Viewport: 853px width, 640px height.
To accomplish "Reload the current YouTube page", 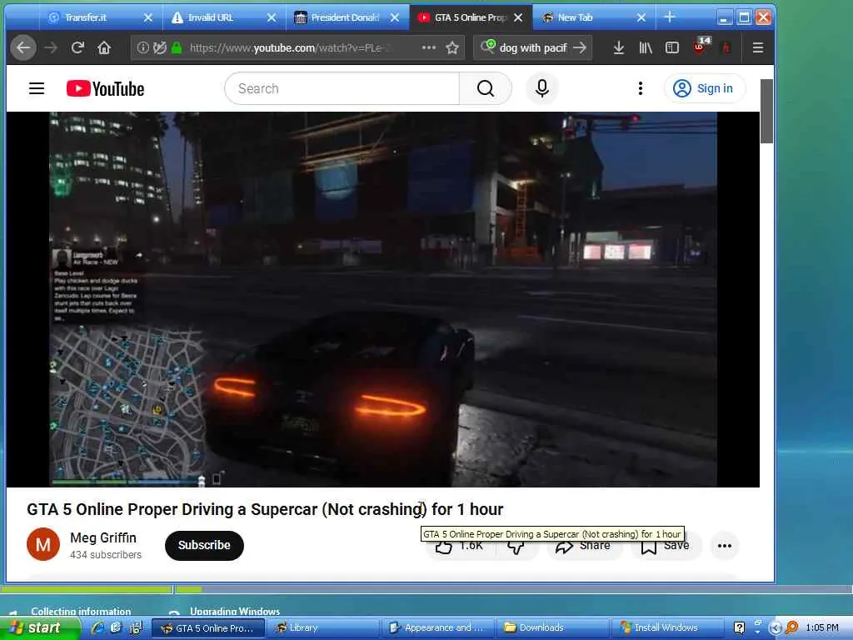I will [77, 47].
